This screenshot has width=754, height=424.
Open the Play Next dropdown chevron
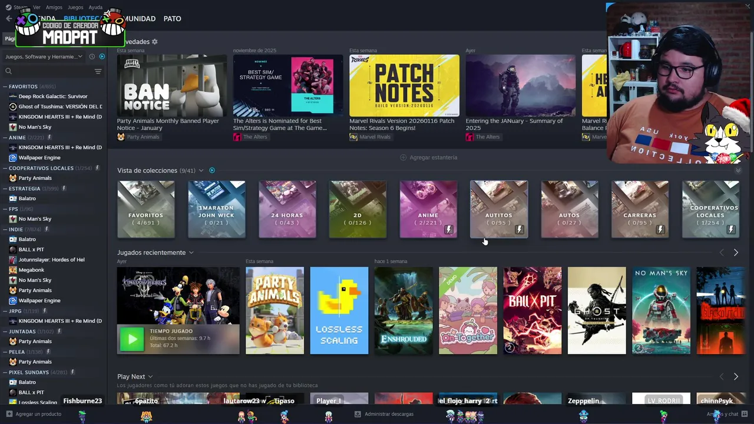point(150,377)
